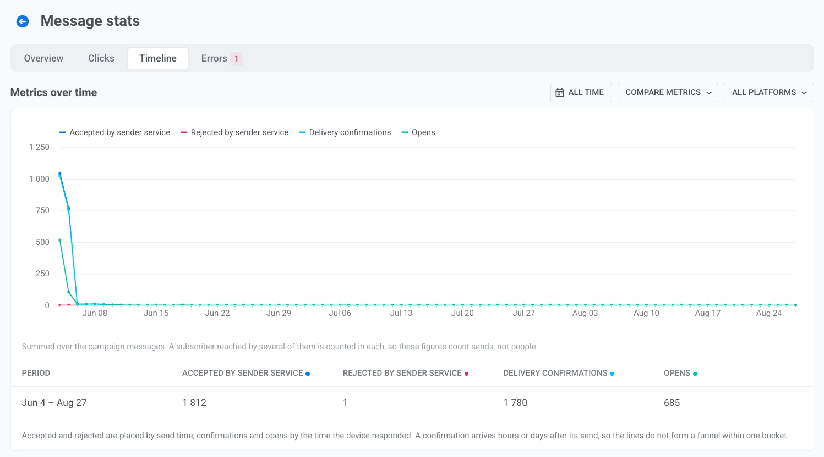
Task: Click the PERIOD column header
Action: point(36,373)
